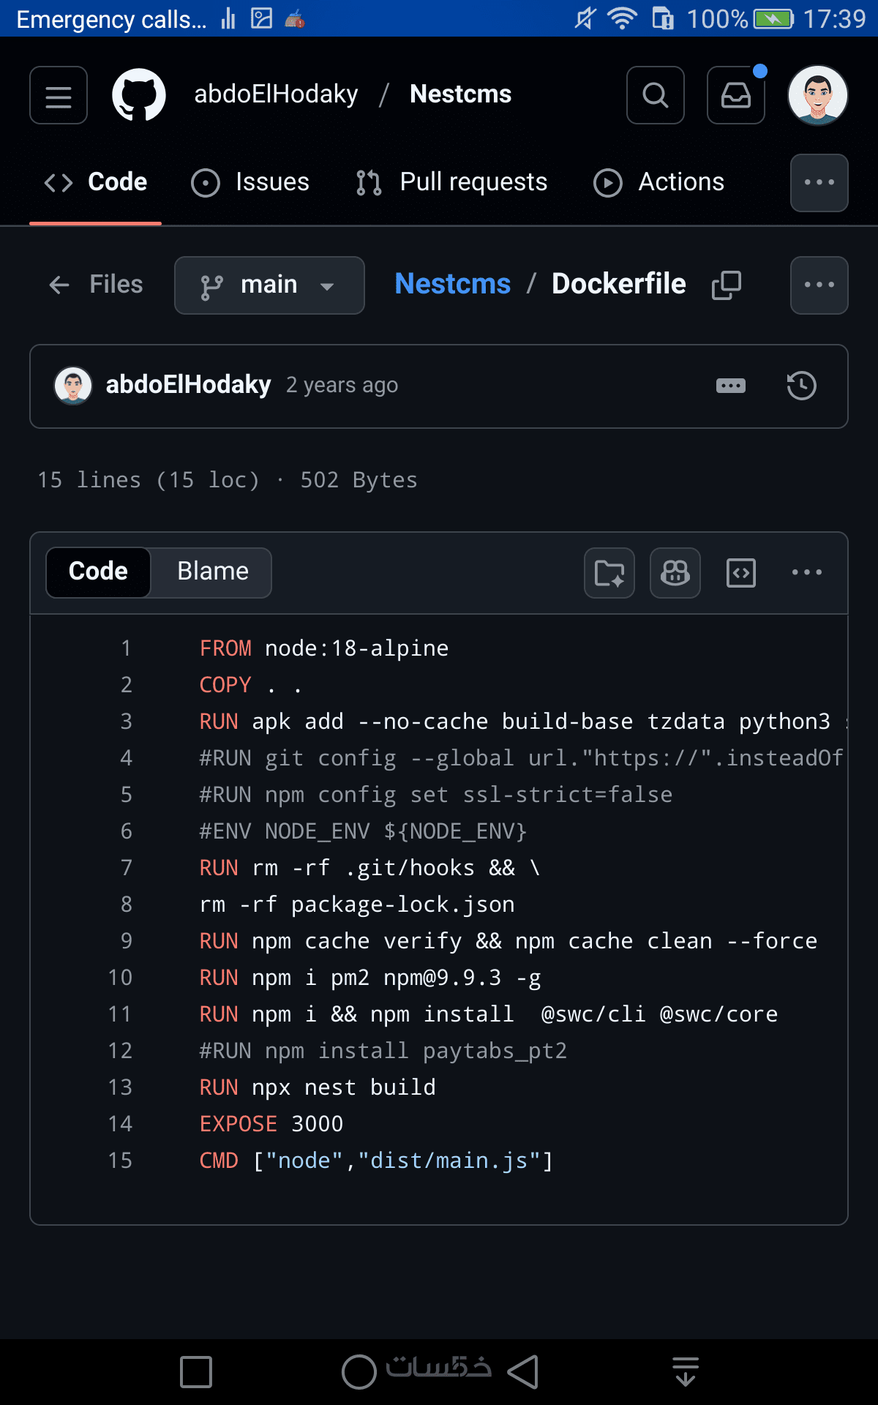The image size is (878, 1405).
Task: Switch to the Code view toggle
Action: point(98,572)
